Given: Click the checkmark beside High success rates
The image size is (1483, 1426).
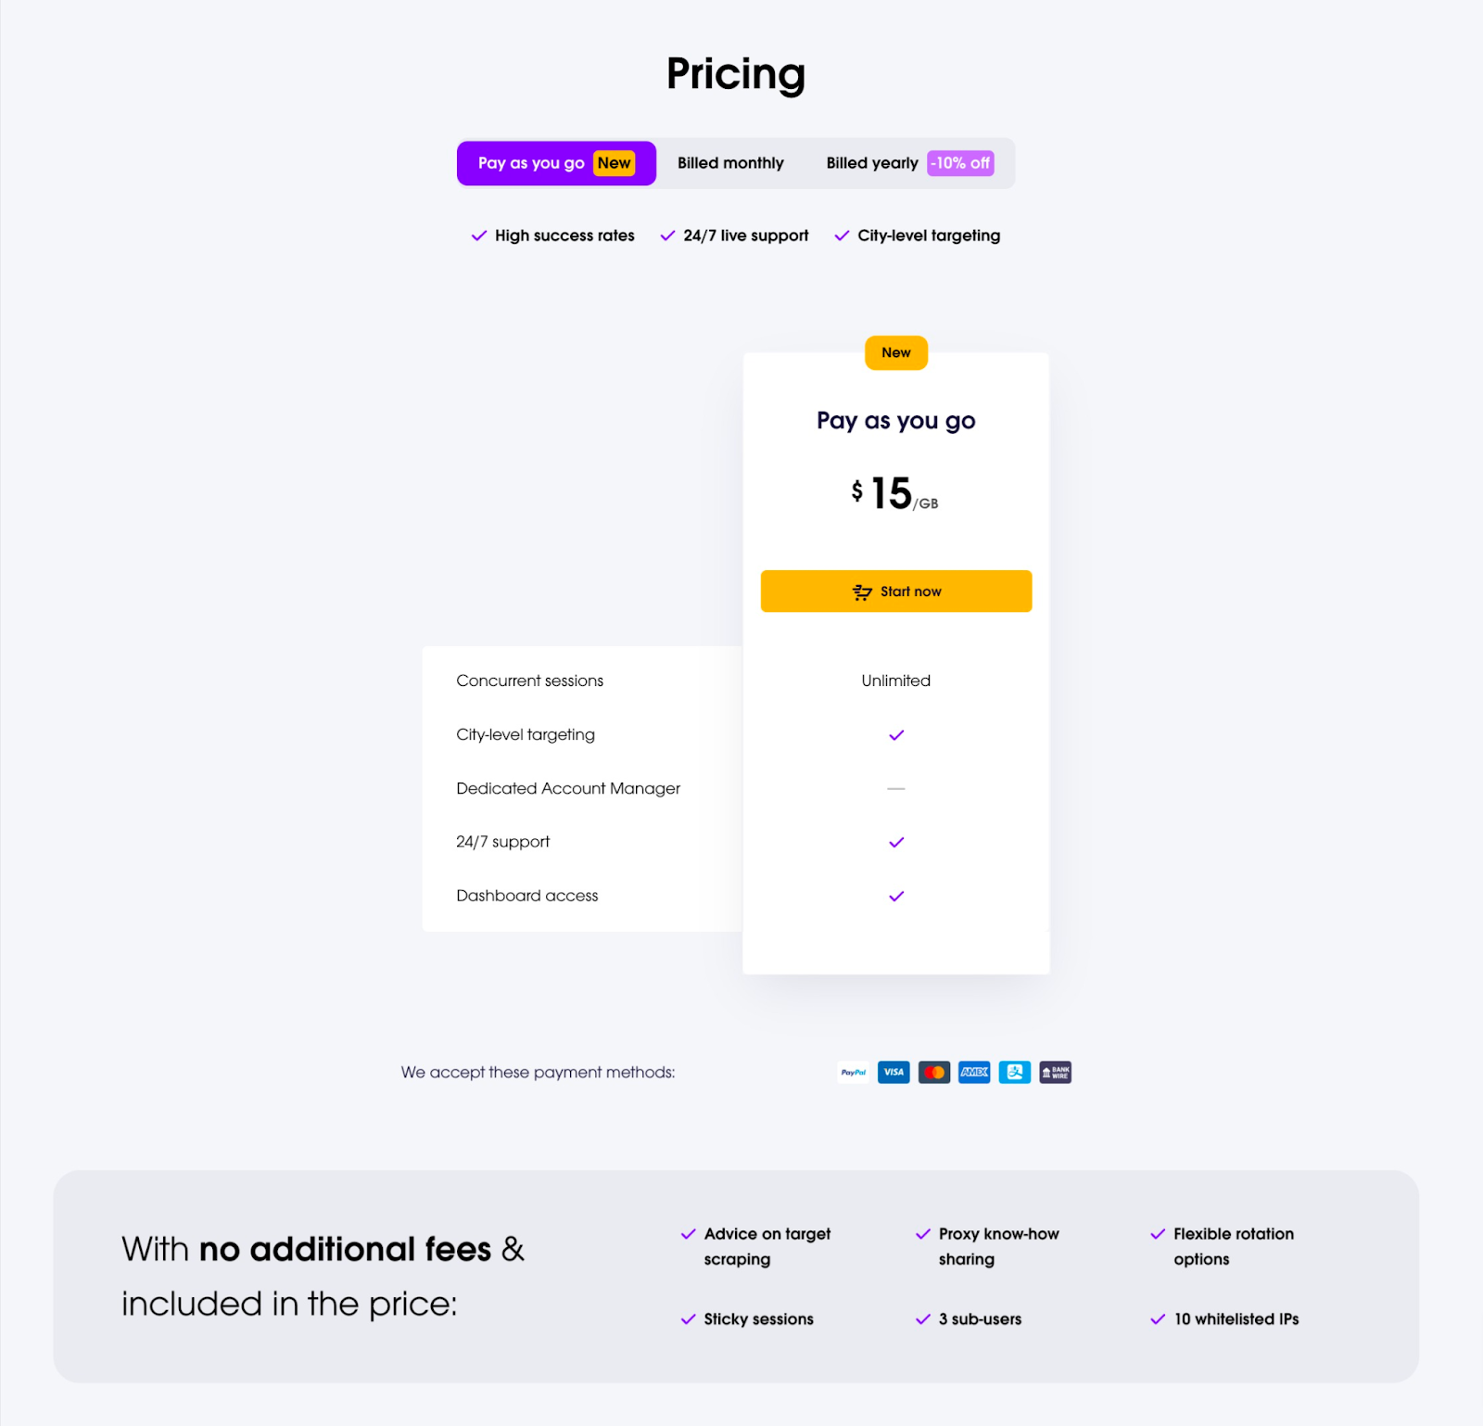Looking at the screenshot, I should 479,236.
